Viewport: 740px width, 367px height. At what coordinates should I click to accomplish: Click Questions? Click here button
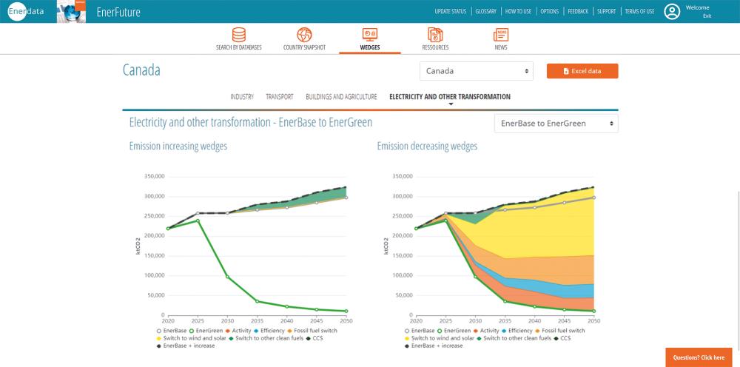(x=699, y=357)
